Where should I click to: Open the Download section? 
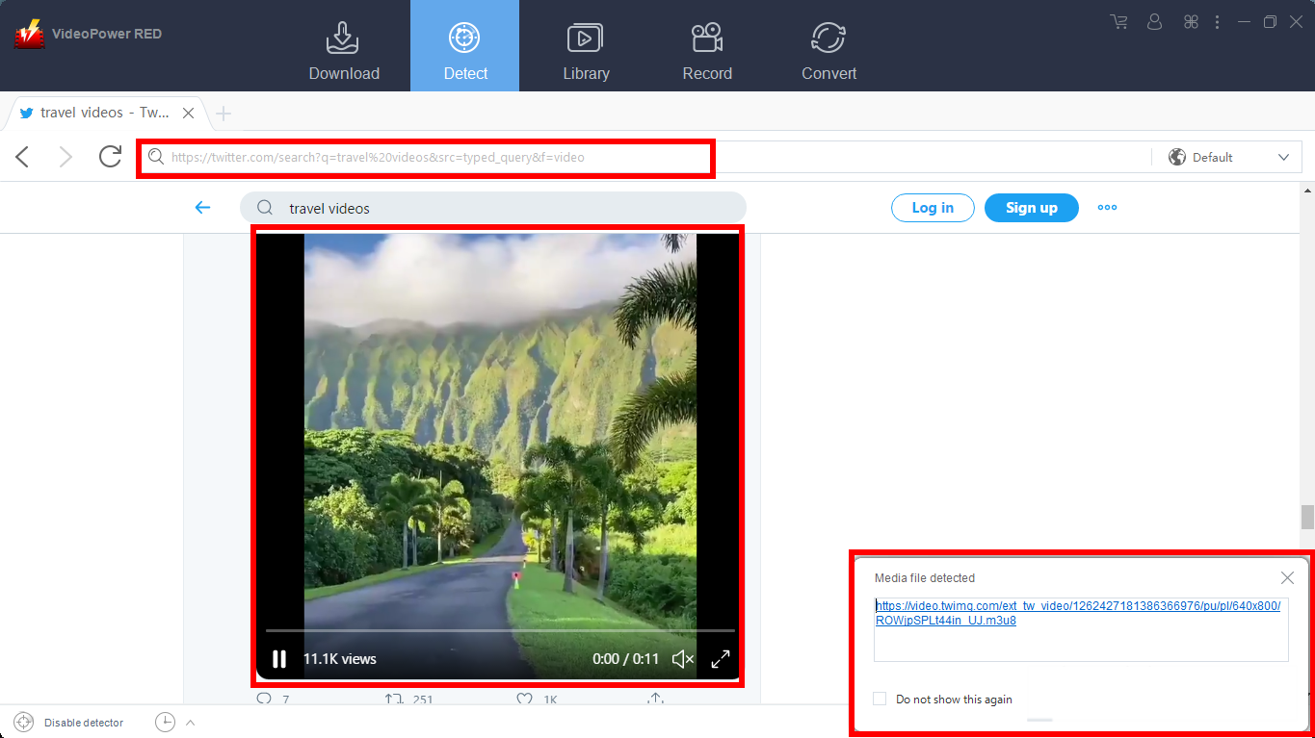[x=343, y=45]
